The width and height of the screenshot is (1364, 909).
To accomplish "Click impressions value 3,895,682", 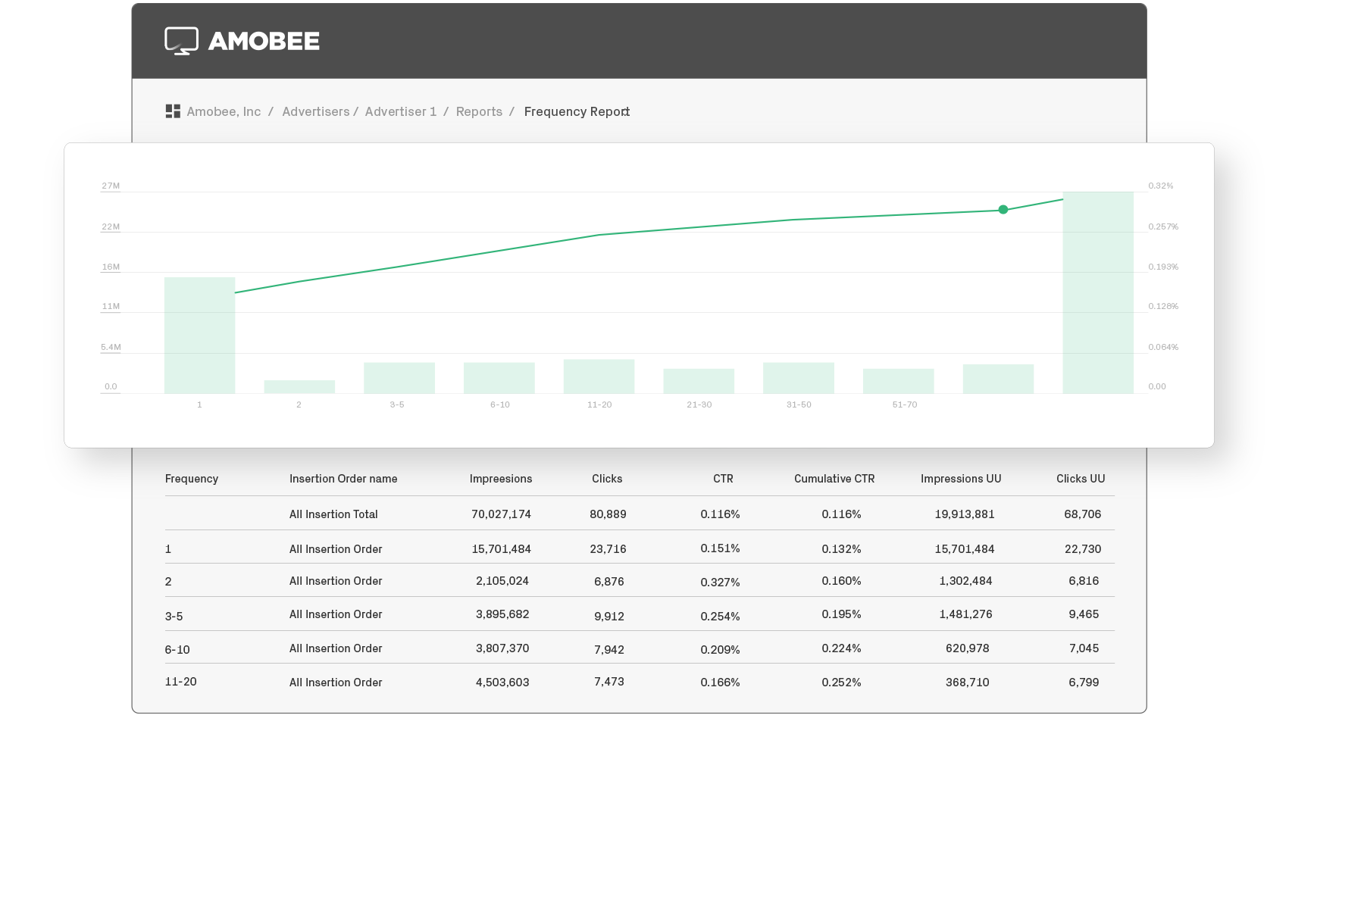I will tap(502, 614).
